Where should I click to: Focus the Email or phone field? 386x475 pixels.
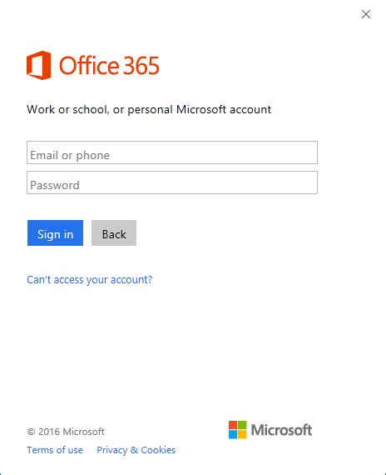tap(172, 152)
